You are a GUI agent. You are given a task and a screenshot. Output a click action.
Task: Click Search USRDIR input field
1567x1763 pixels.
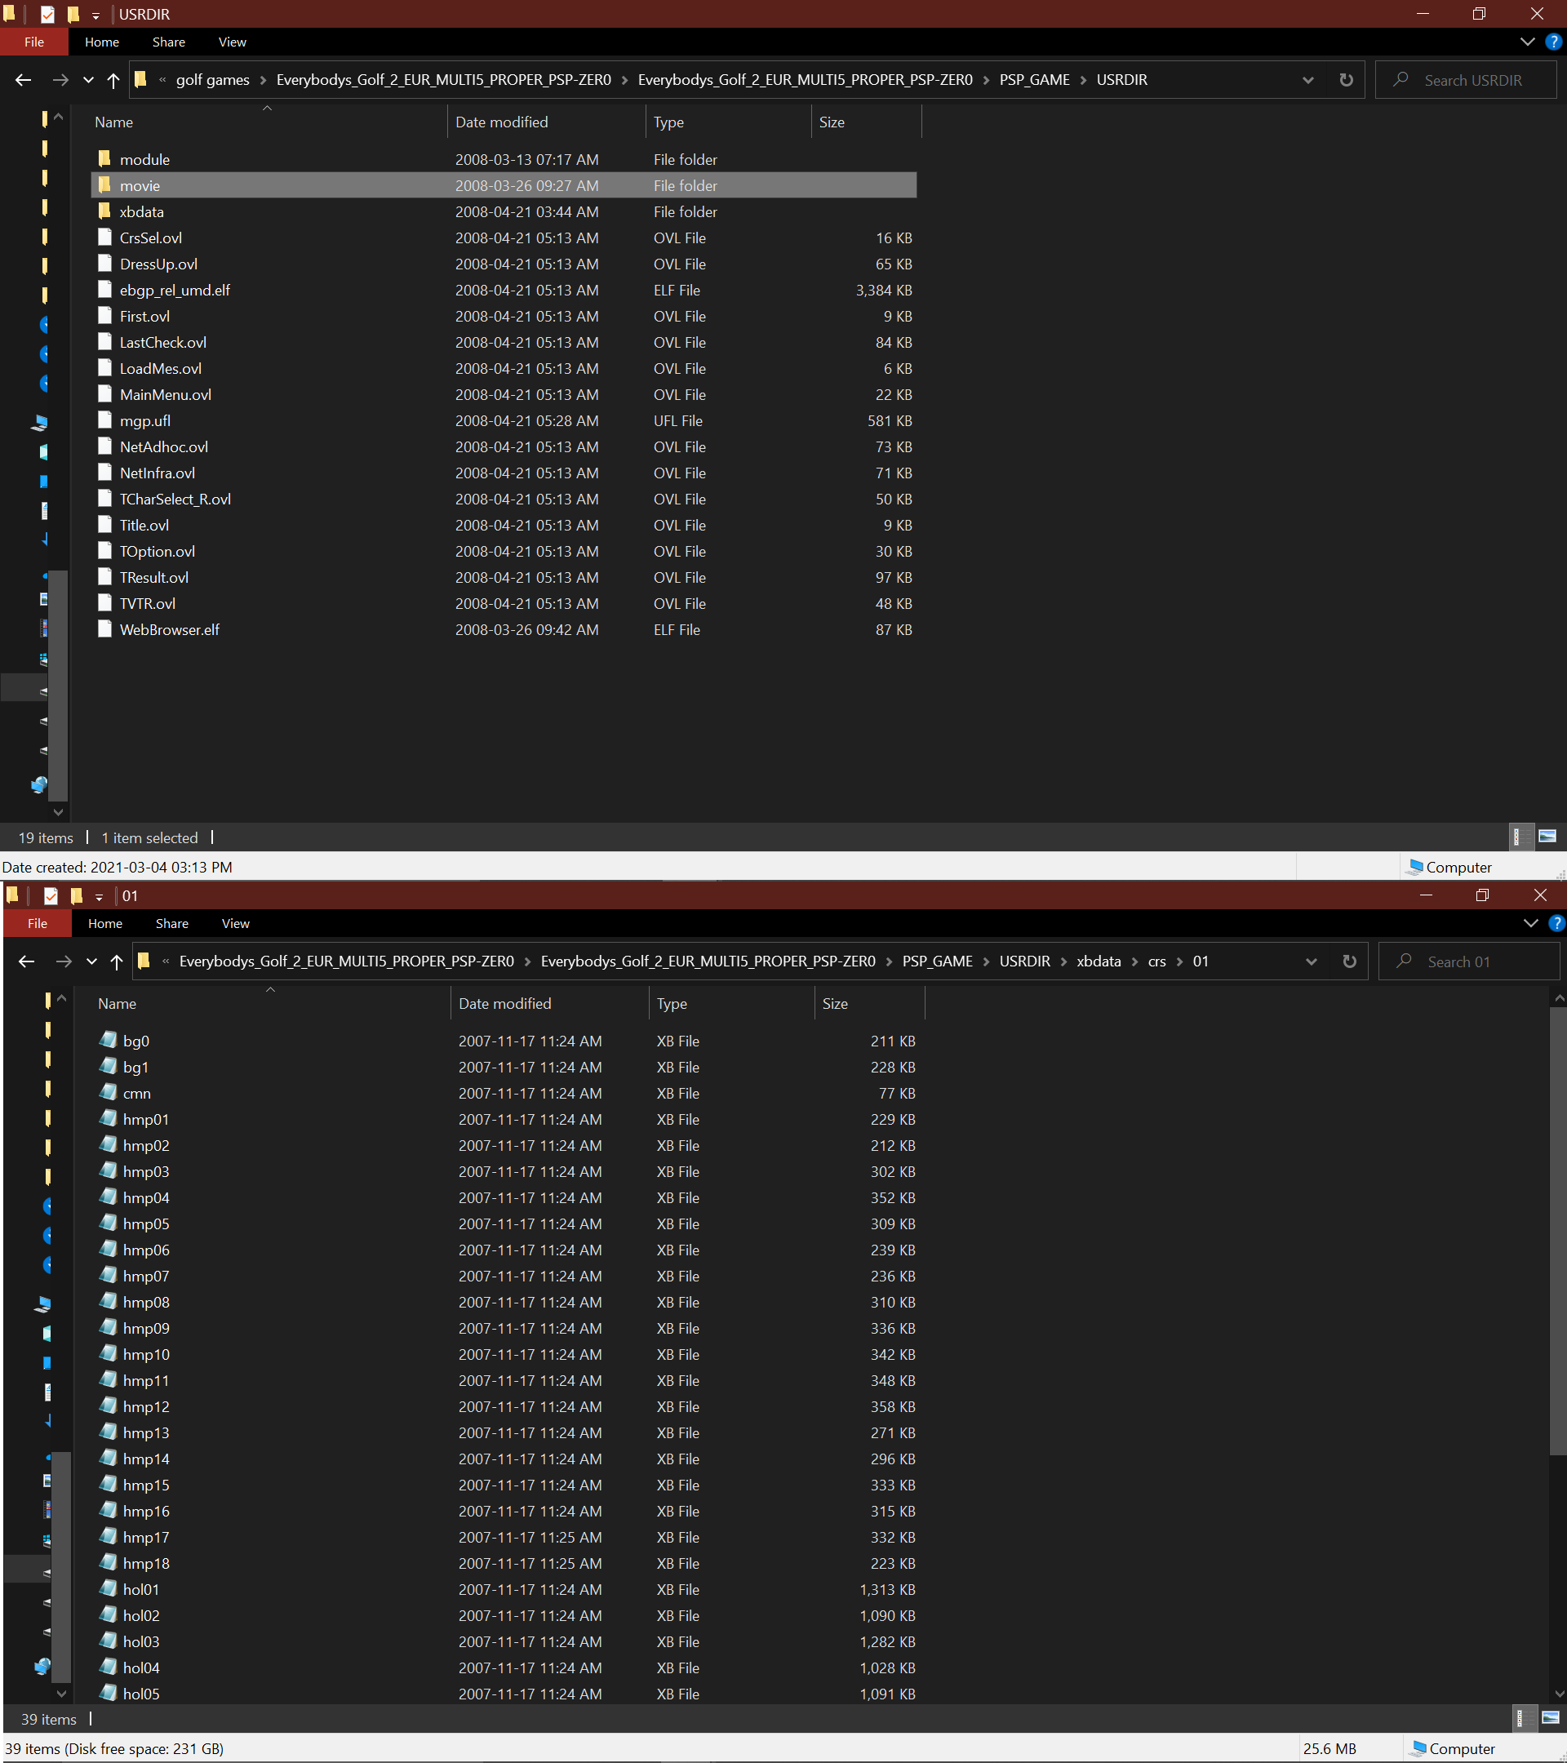[x=1466, y=80]
